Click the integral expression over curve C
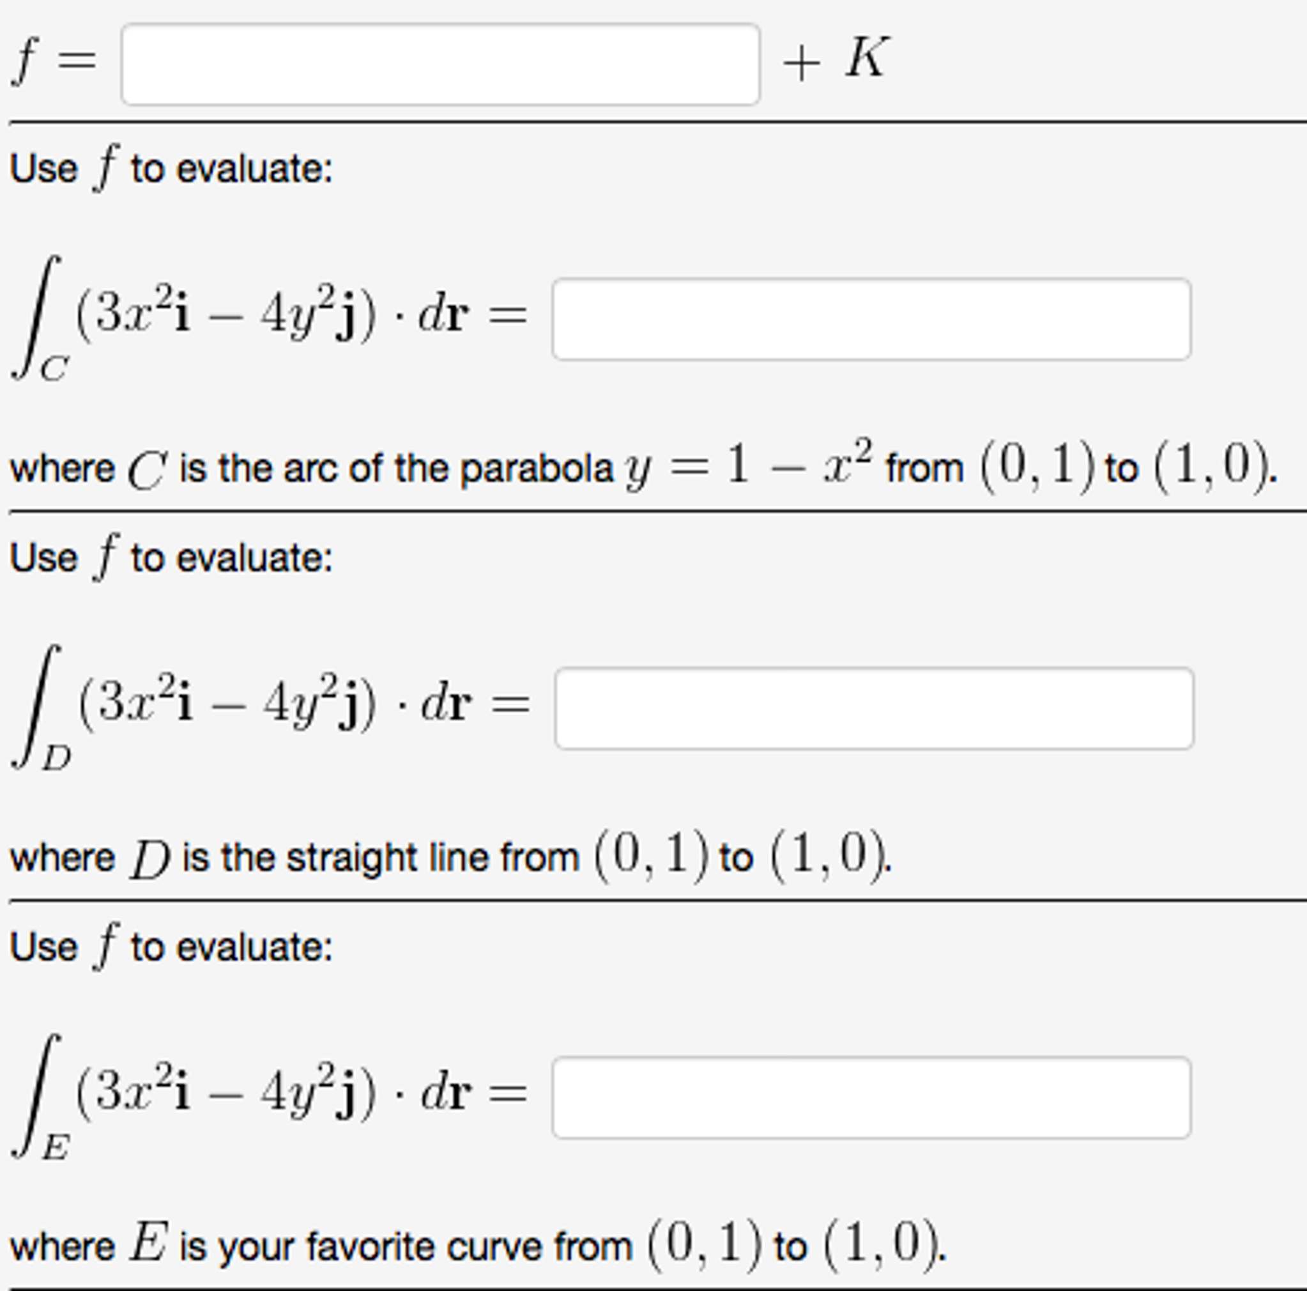 tap(269, 317)
